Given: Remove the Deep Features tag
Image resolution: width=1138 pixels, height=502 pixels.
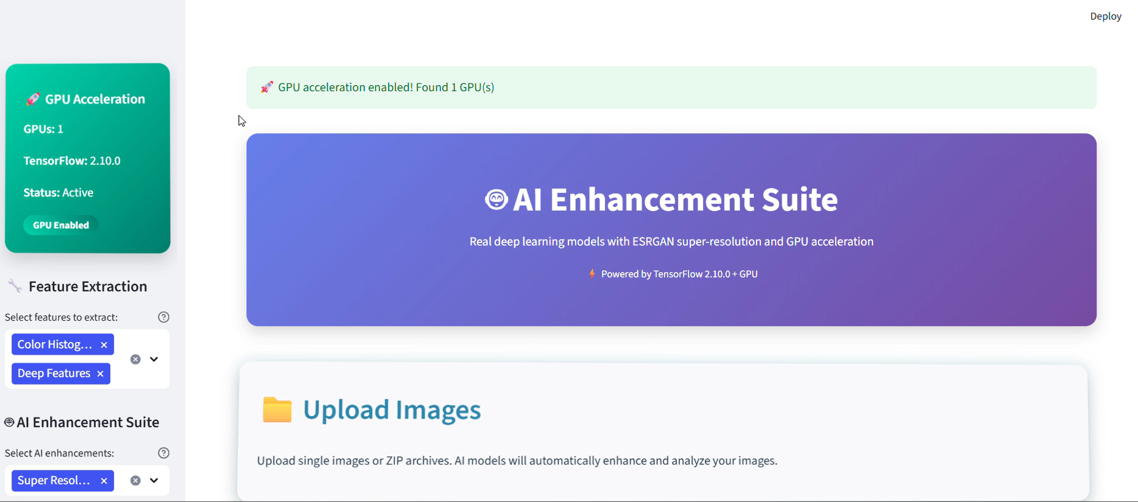Looking at the screenshot, I should pos(101,374).
